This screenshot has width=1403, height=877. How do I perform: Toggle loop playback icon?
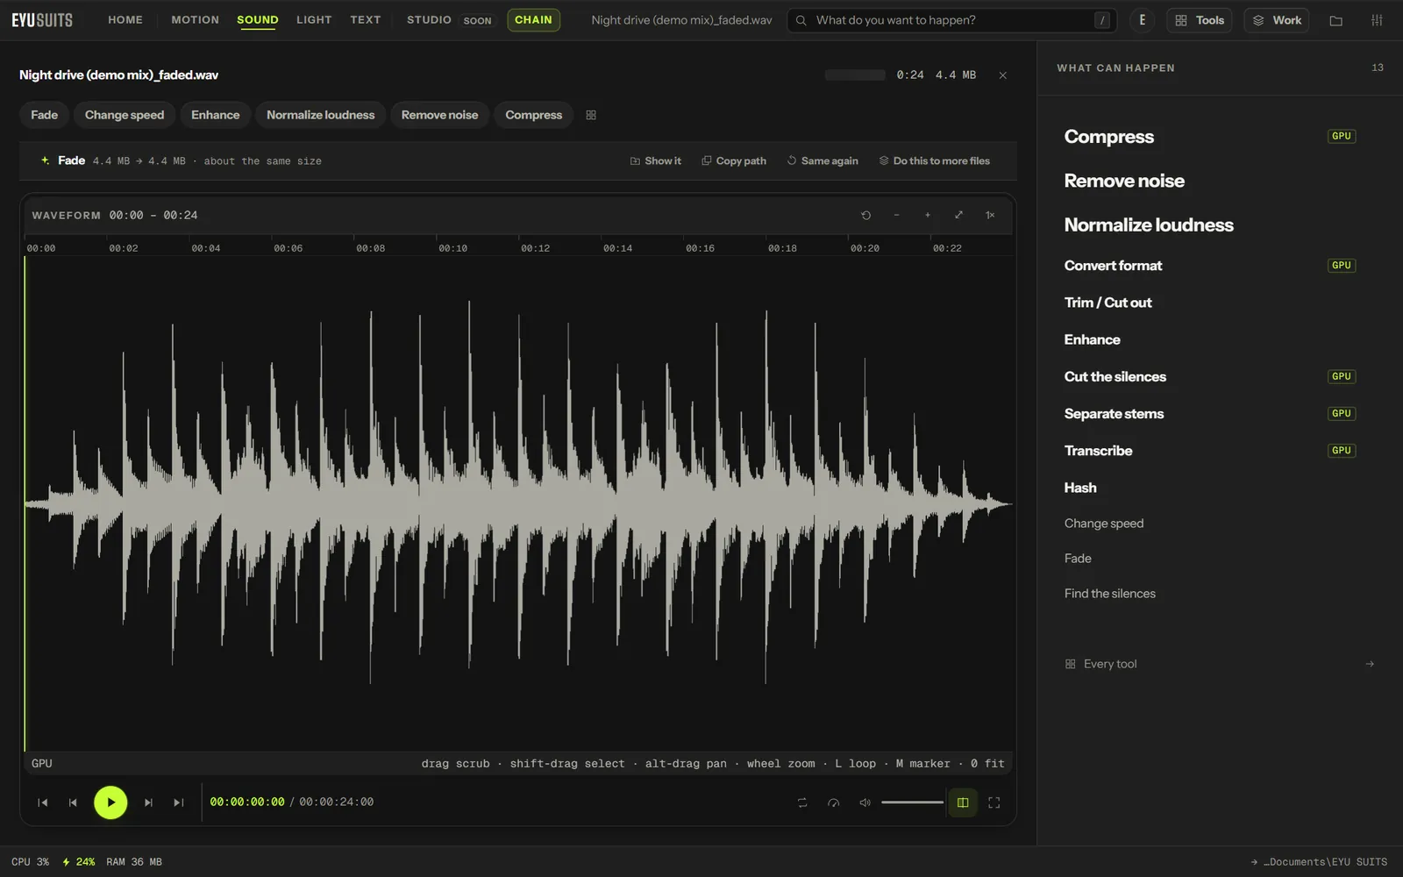802,802
